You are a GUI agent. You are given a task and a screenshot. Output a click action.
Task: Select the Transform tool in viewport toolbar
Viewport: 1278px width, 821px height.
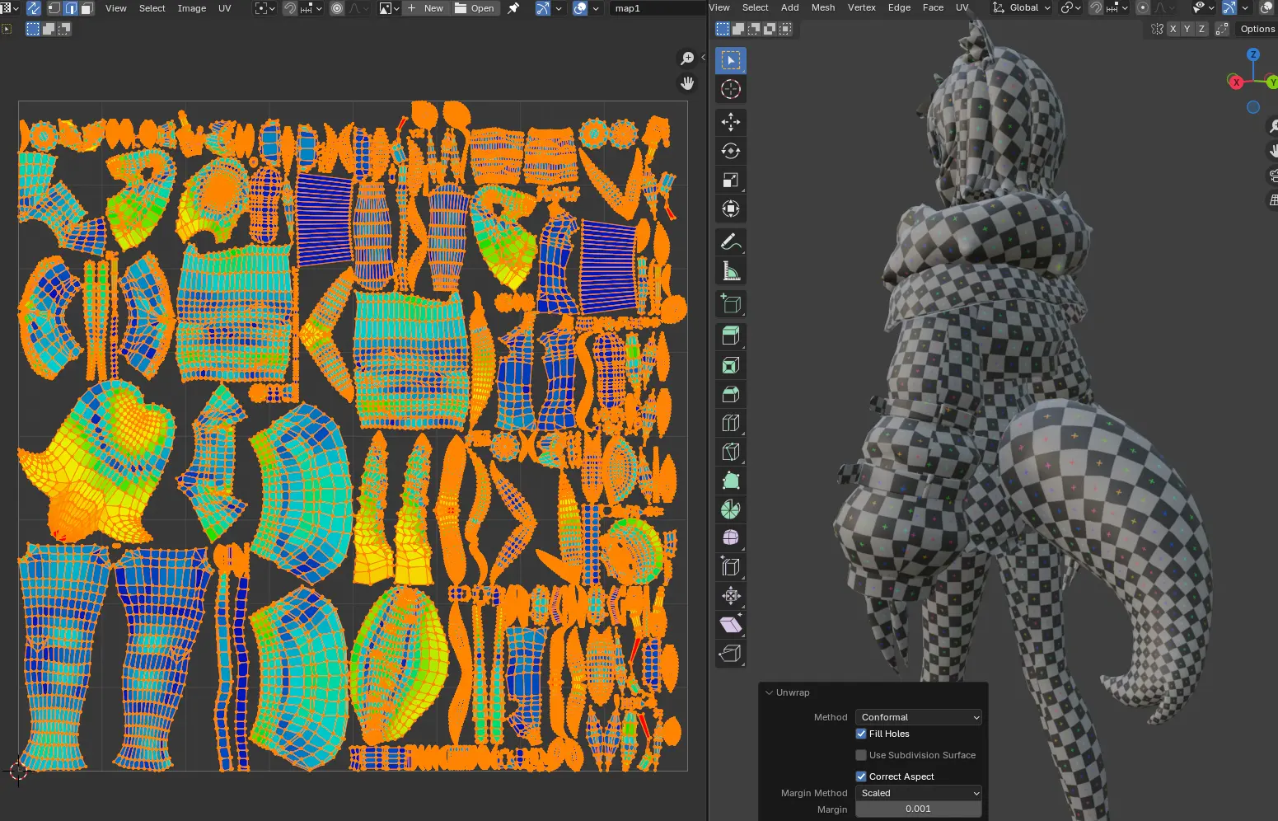(731, 209)
